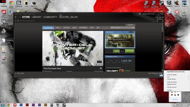Click the 3,808,788 community activity count
The image size is (190, 107).
point(126,61)
